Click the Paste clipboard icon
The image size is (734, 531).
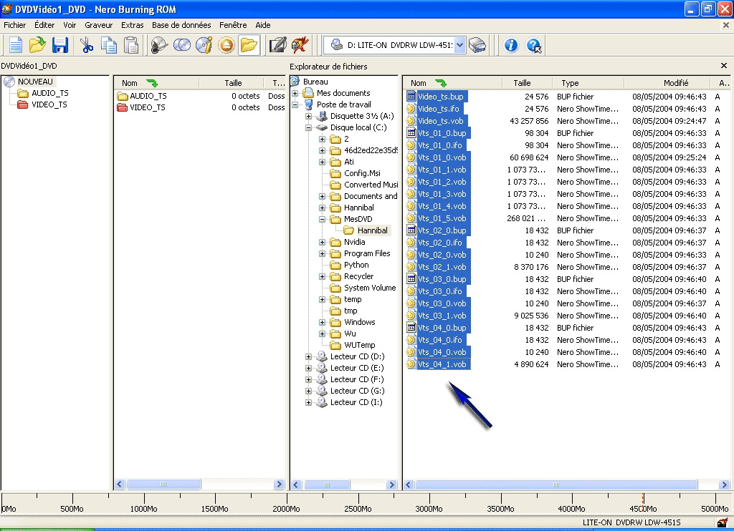point(131,45)
